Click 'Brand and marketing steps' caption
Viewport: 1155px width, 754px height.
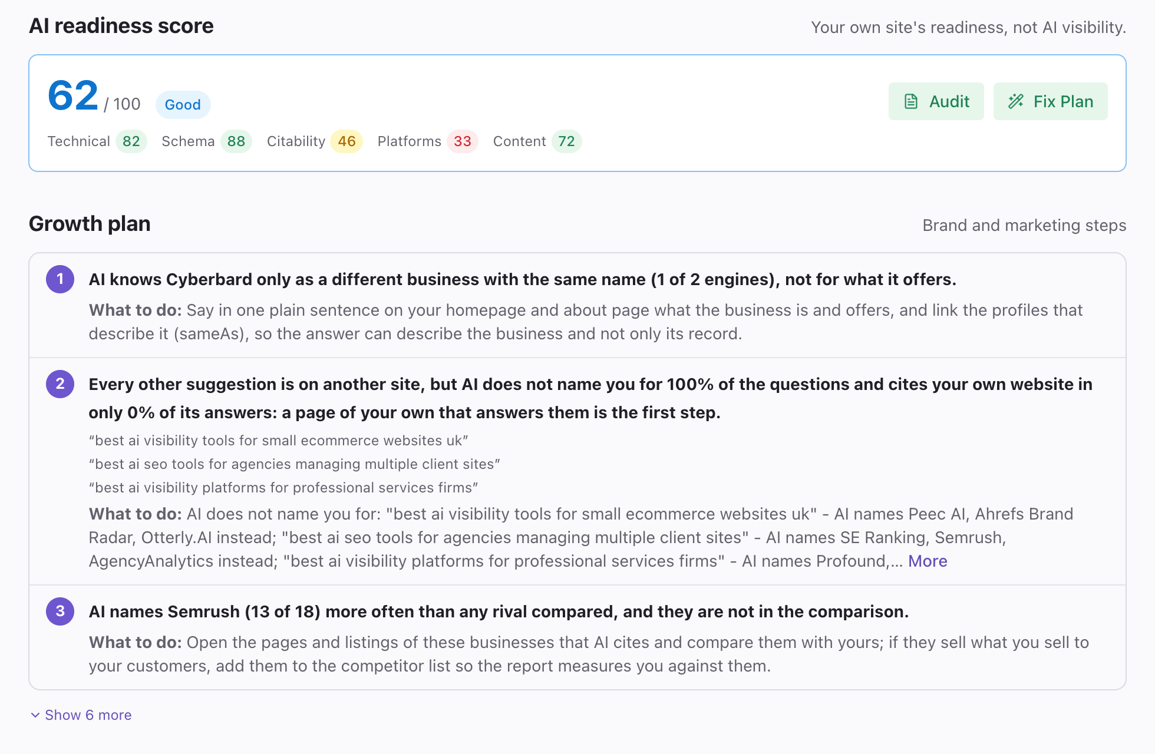[1024, 225]
